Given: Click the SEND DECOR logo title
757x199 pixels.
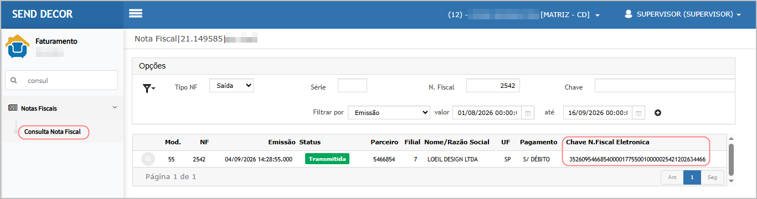Looking at the screenshot, I should click(x=43, y=14).
